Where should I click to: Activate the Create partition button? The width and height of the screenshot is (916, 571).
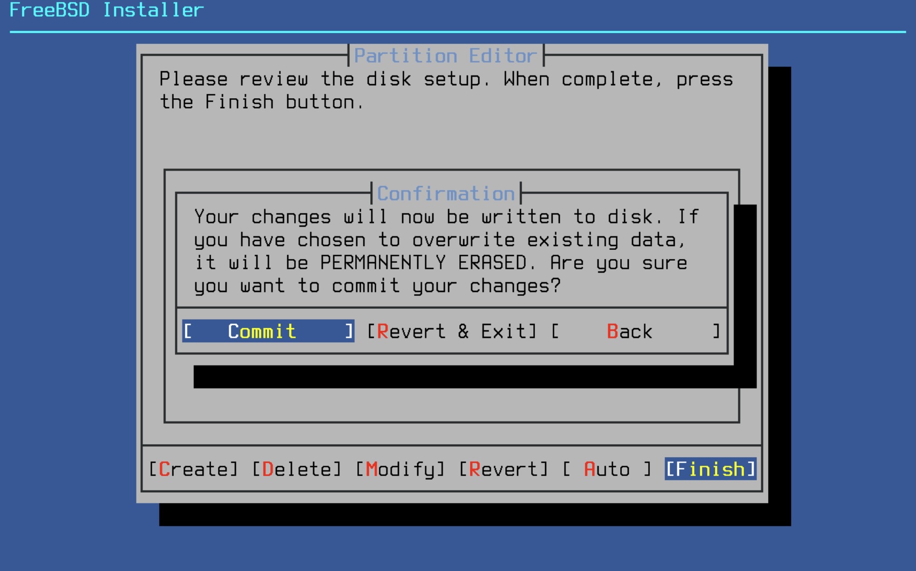tap(193, 469)
